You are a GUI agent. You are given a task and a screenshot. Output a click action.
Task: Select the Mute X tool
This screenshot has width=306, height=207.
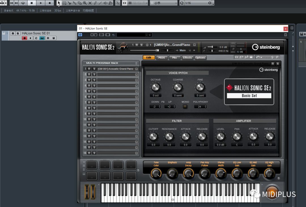click(90, 3)
